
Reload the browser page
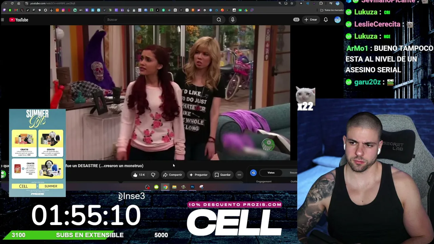click(x=12, y=3)
